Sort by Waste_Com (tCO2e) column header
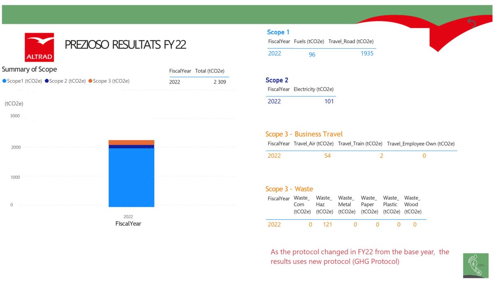 pyautogui.click(x=302, y=205)
